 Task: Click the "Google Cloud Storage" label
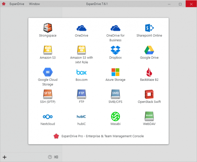[x=48, y=82]
